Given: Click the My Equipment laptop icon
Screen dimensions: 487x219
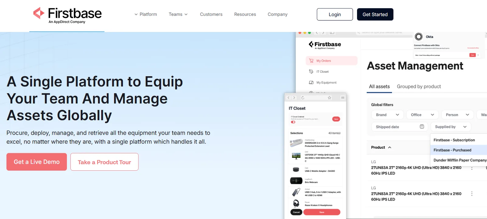Looking at the screenshot, I should pyautogui.click(x=311, y=82).
